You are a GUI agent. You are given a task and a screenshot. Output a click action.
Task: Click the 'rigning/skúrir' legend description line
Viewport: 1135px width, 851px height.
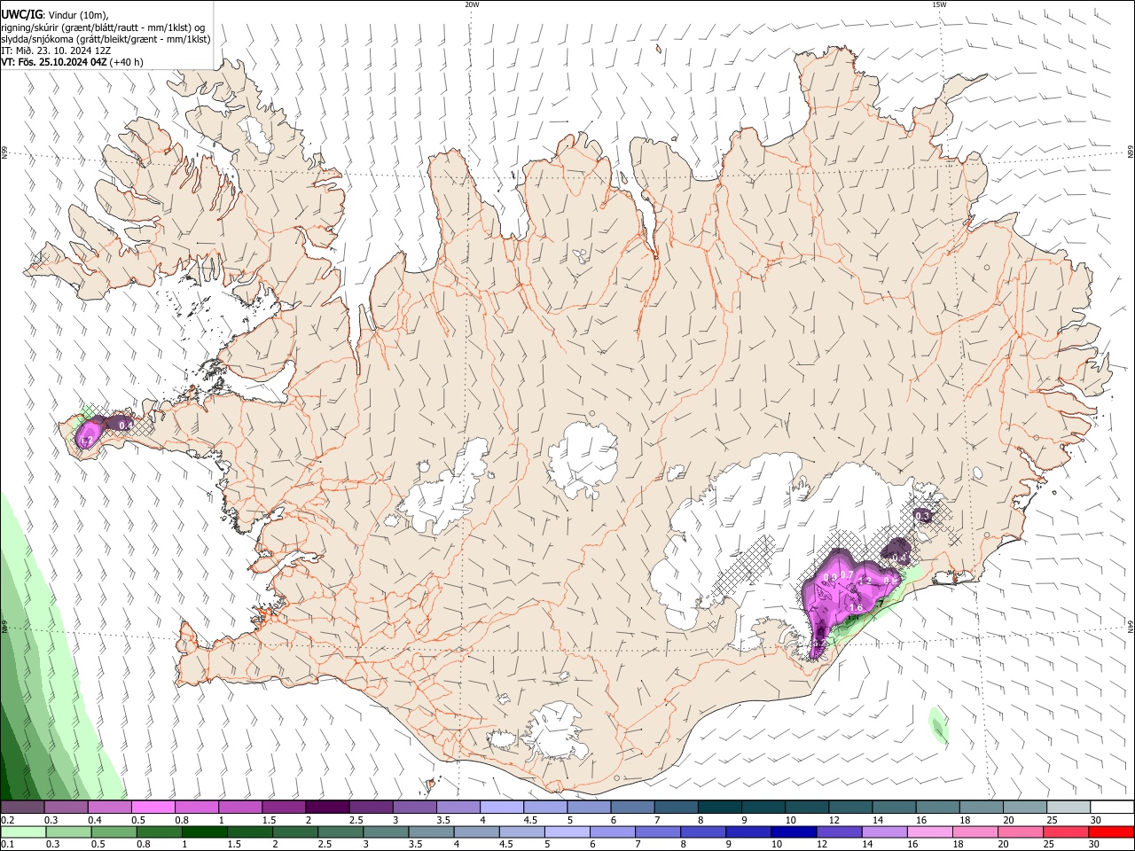tap(103, 27)
